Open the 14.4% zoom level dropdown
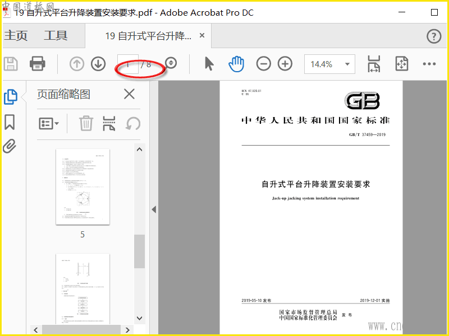This screenshot has height=336, width=449. [x=329, y=64]
